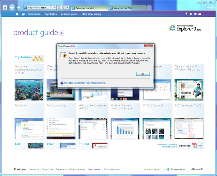
Task: Open the experience menu item
Action: coord(34,14)
